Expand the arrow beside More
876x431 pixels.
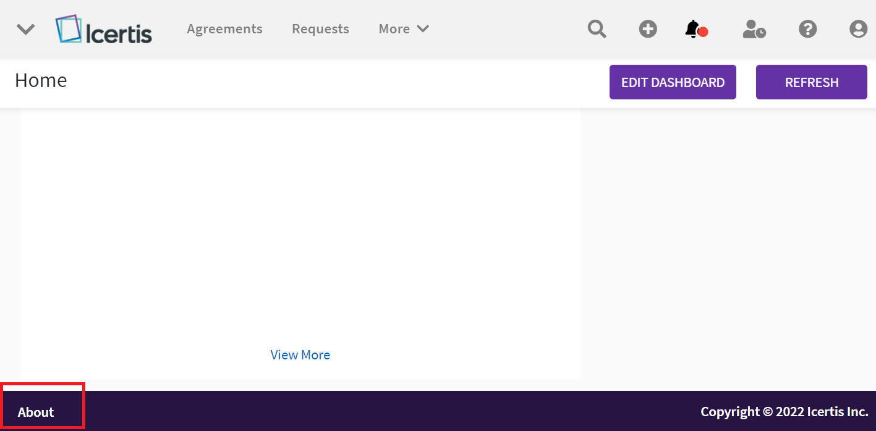(423, 29)
